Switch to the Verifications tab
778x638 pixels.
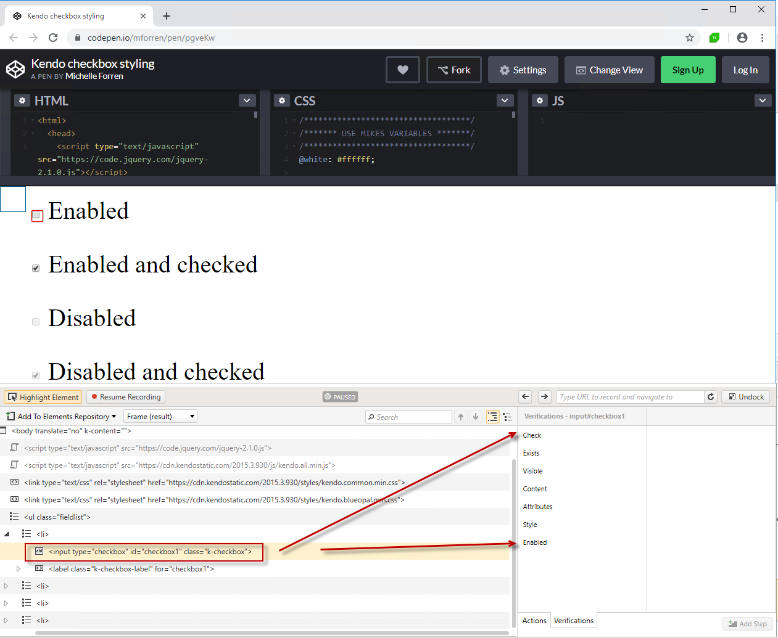coord(574,621)
